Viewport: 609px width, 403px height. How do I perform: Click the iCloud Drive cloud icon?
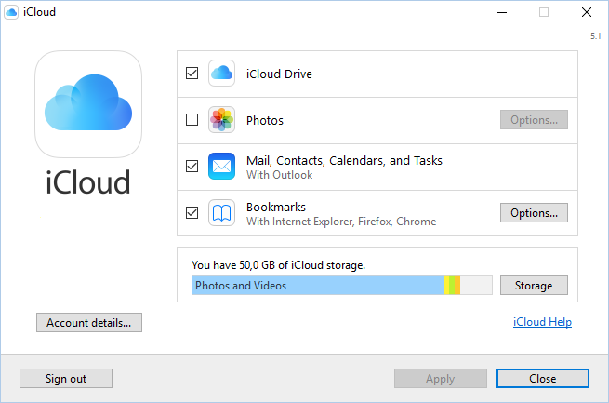pyautogui.click(x=221, y=74)
